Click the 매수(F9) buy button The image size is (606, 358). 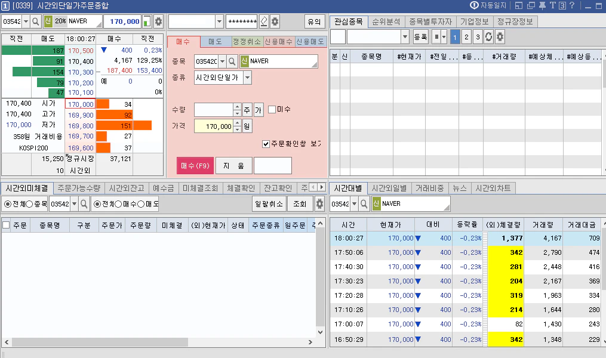click(195, 166)
